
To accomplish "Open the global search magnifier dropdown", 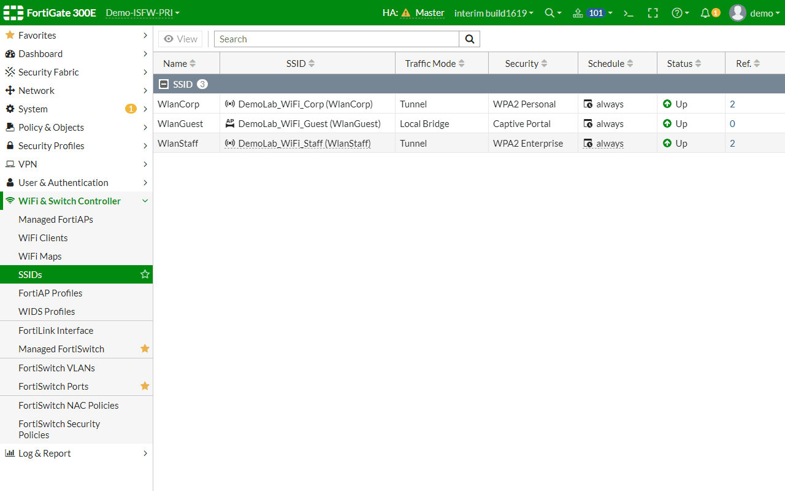I will (553, 13).
